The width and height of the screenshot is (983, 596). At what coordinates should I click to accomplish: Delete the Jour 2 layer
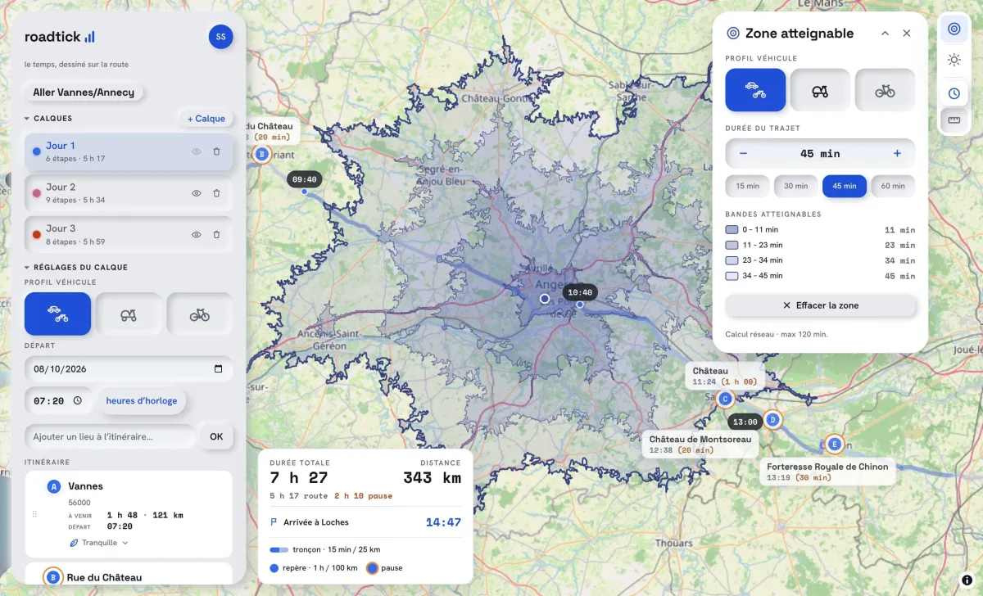pyautogui.click(x=216, y=193)
